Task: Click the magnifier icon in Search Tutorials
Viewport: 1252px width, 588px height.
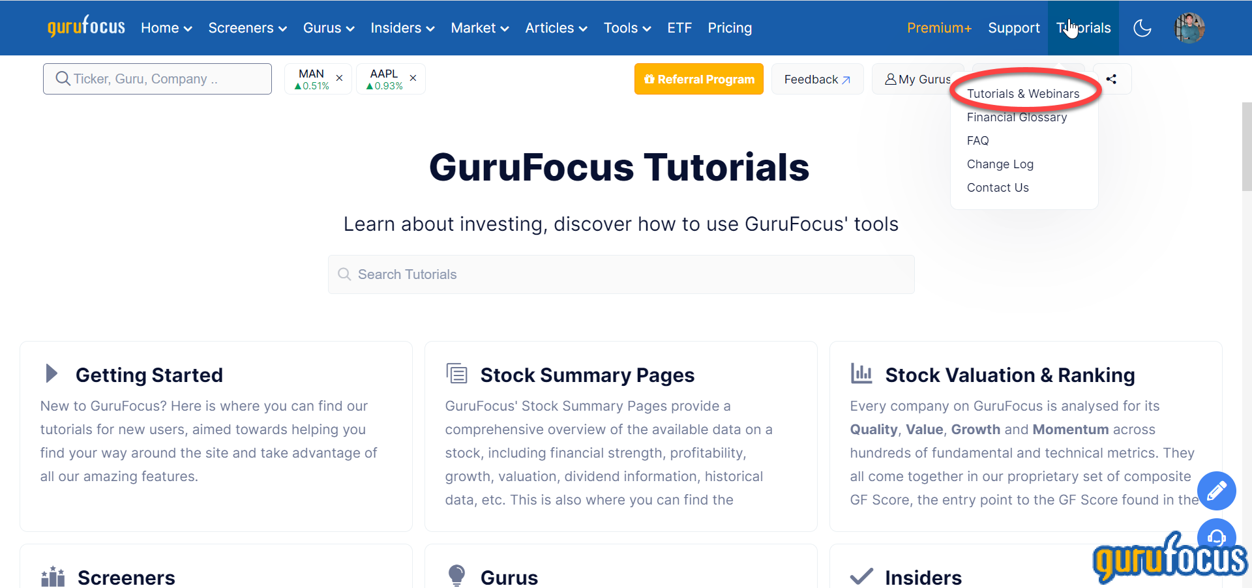Action: pyautogui.click(x=344, y=274)
